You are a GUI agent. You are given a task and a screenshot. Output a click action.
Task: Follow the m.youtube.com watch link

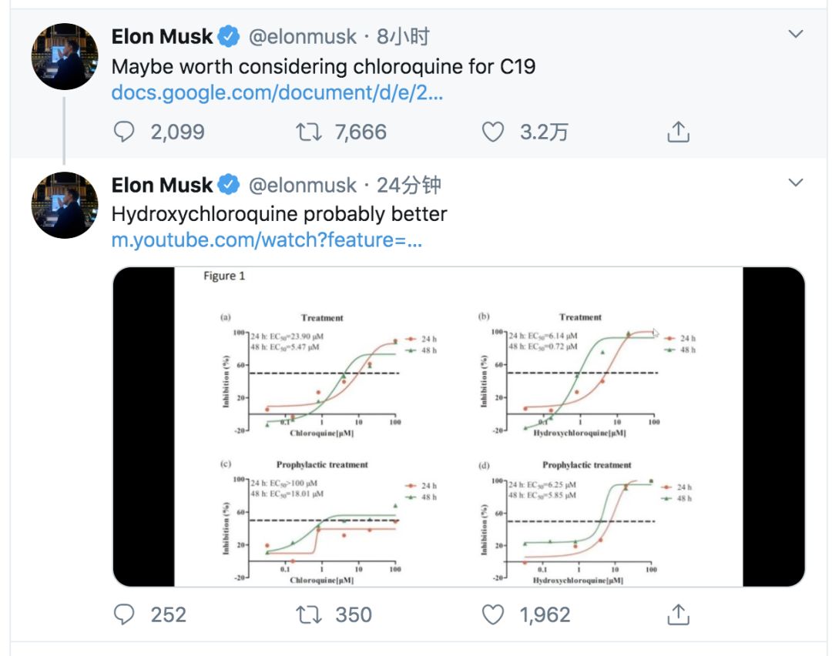(267, 240)
